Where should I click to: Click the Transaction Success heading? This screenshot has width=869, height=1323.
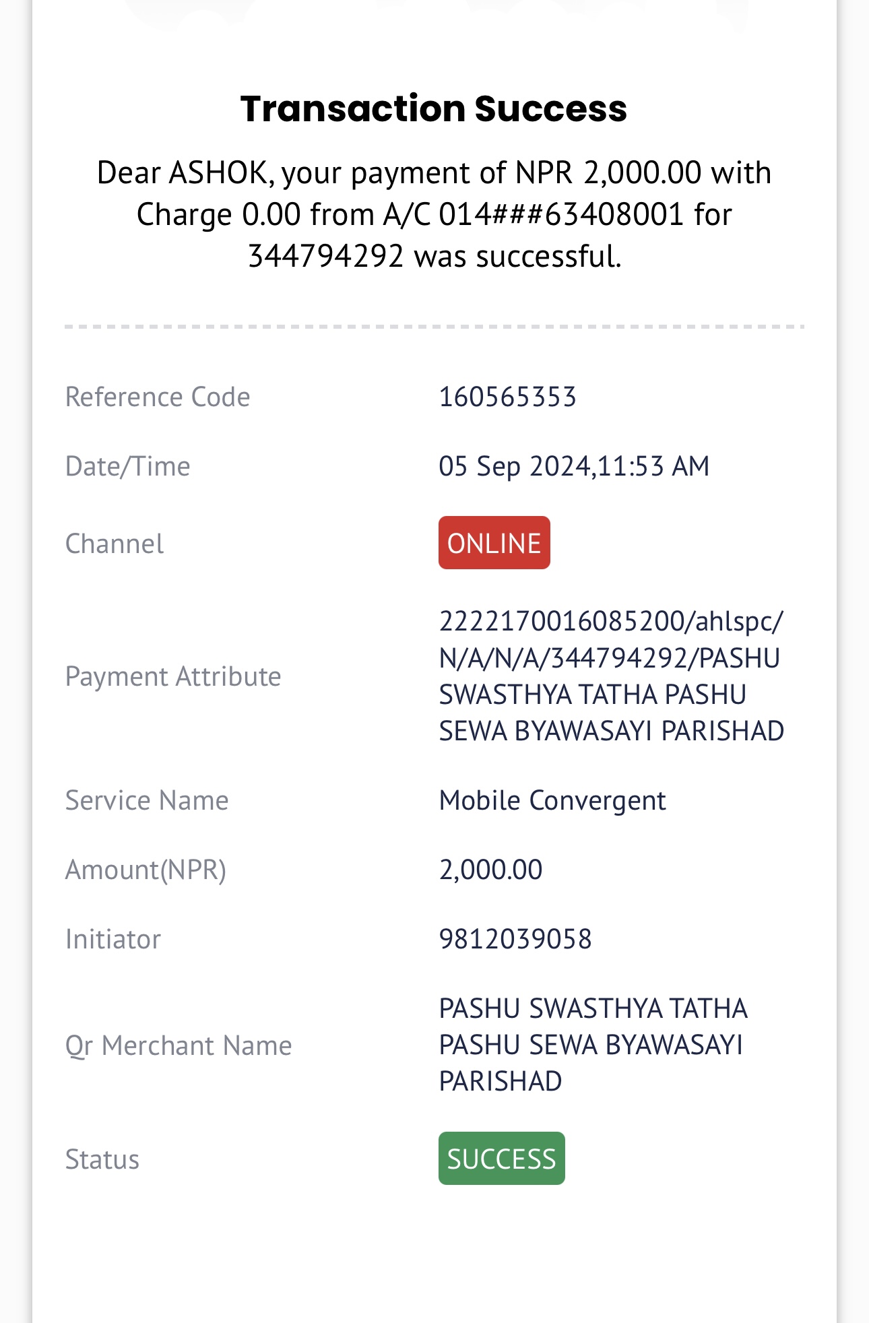click(434, 108)
